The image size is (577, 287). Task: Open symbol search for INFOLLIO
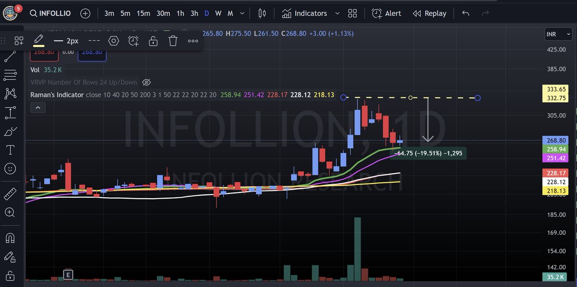pyautogui.click(x=50, y=13)
